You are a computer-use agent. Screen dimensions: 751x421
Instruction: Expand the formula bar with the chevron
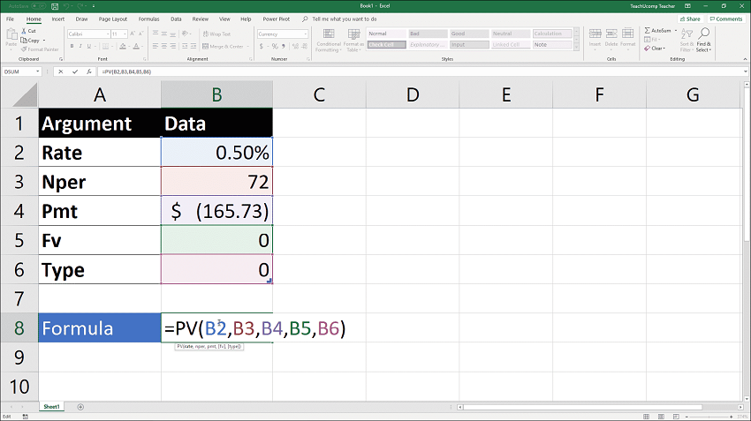click(744, 71)
